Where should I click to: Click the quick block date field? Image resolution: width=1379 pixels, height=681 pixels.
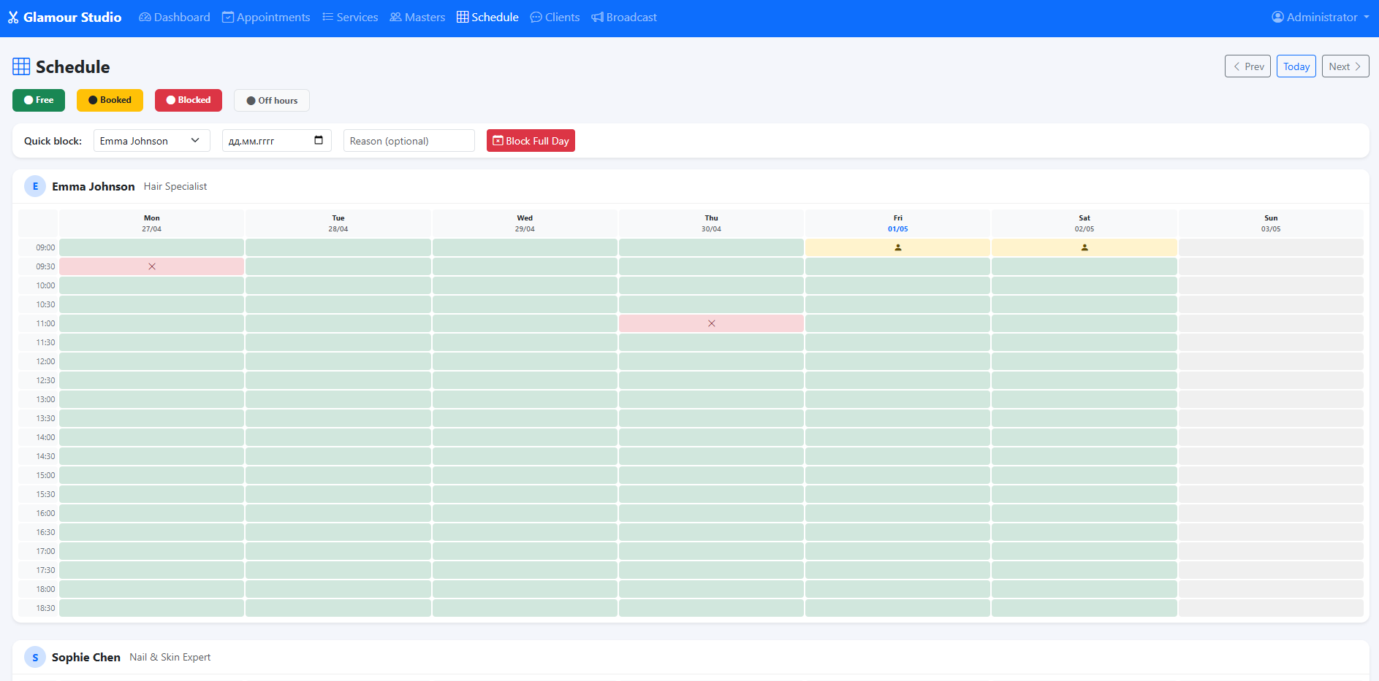[277, 141]
